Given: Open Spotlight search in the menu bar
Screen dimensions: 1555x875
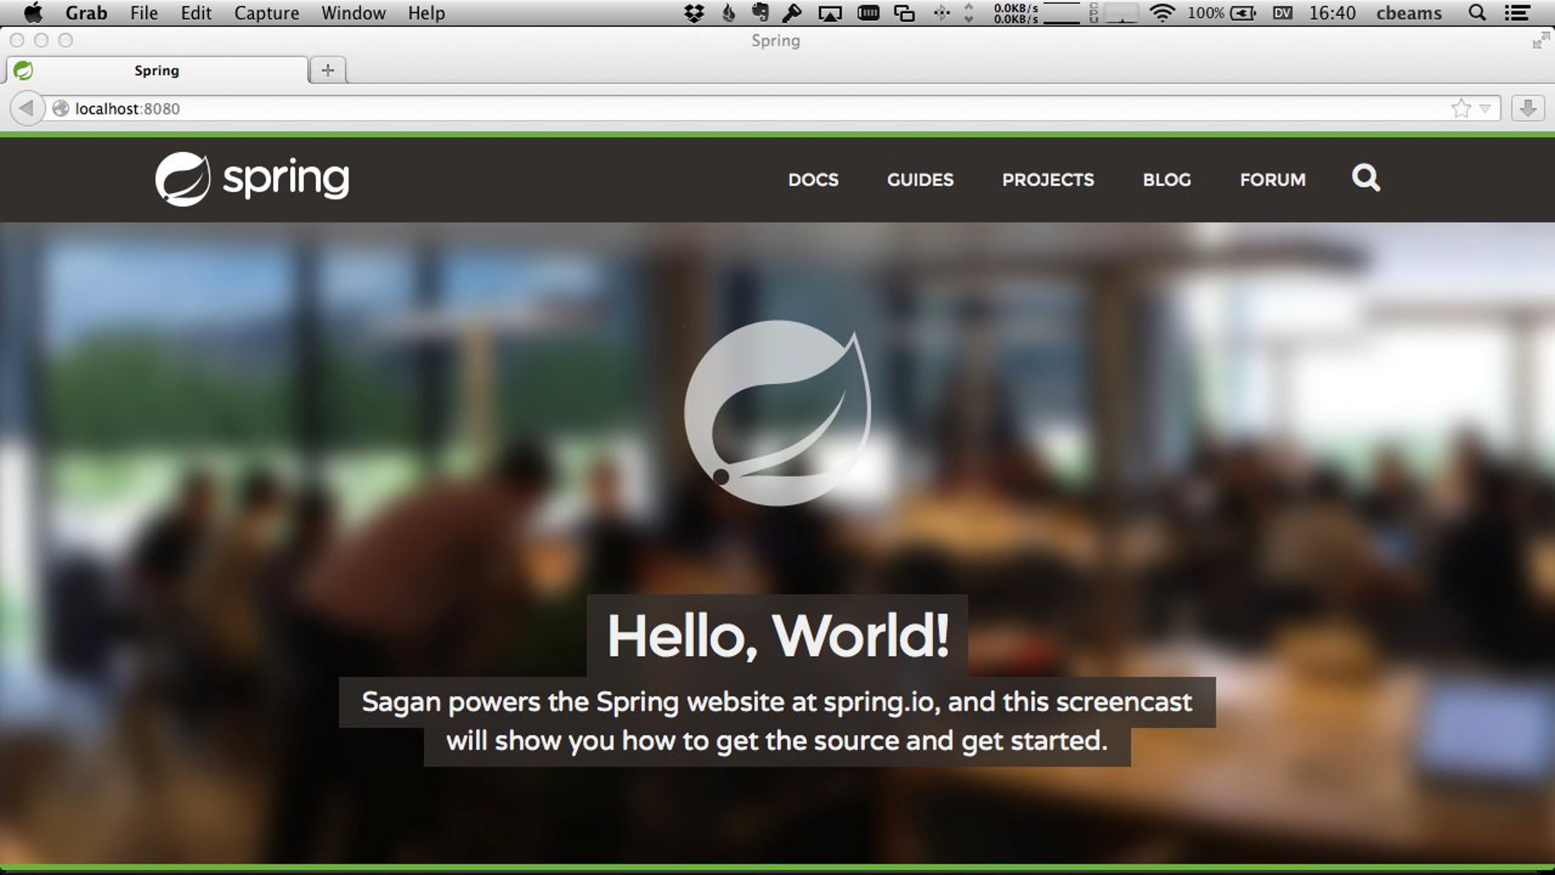Looking at the screenshot, I should (1477, 13).
